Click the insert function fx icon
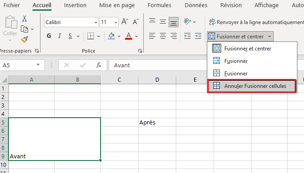 tap(99, 65)
